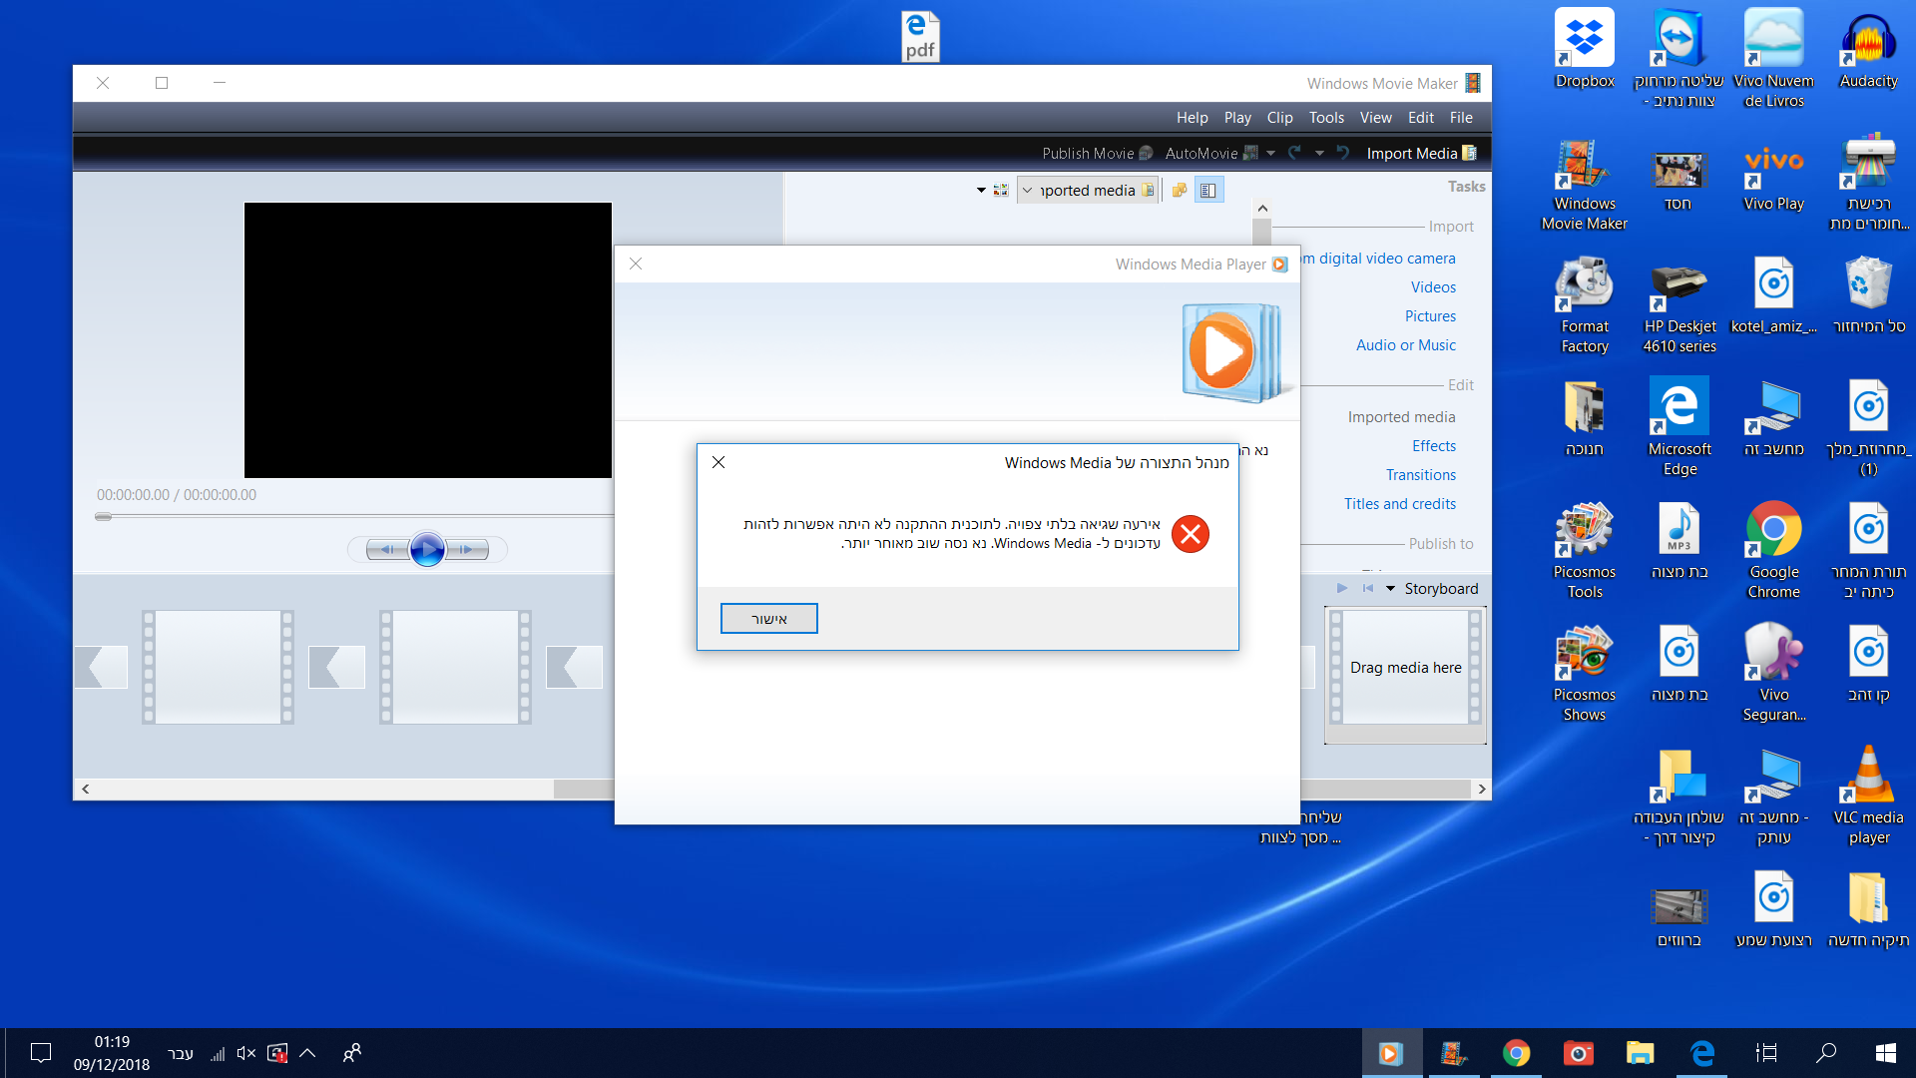Open the redo history dropdown arrow
The height and width of the screenshot is (1078, 1916).
[1270, 154]
